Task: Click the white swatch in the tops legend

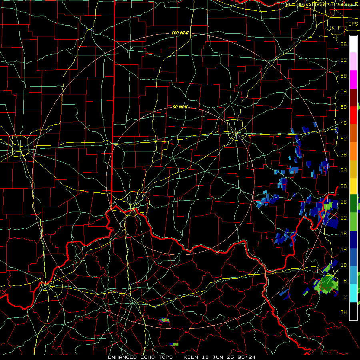Action: click(x=353, y=44)
